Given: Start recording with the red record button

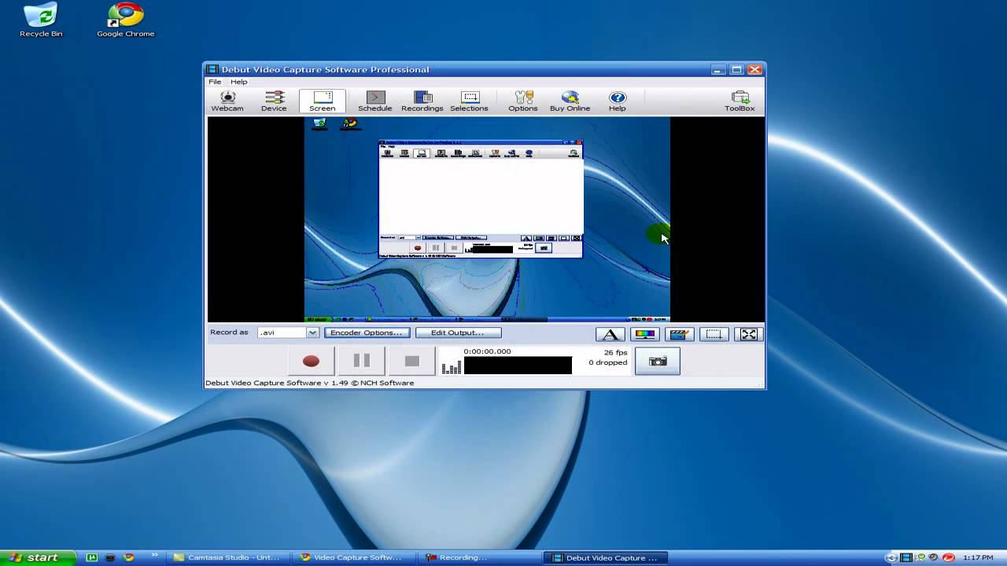Looking at the screenshot, I should point(311,362).
